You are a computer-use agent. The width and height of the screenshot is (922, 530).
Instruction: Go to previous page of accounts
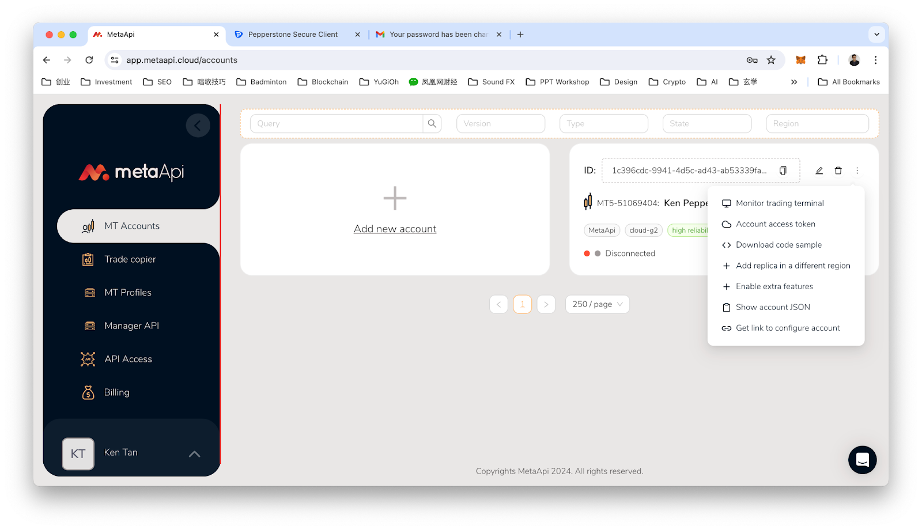click(498, 304)
